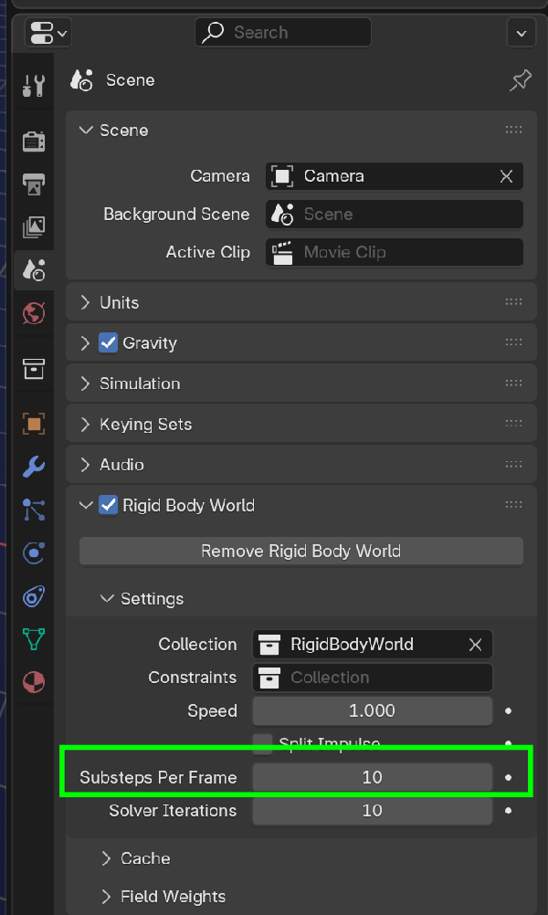Open the Render properties tab
Viewport: 548px width, 915px height.
33,142
